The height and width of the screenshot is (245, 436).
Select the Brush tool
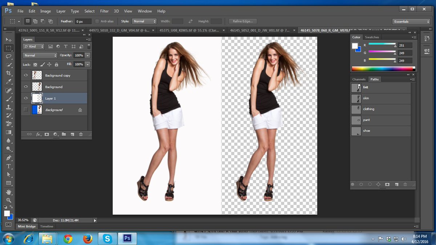[x=9, y=99]
